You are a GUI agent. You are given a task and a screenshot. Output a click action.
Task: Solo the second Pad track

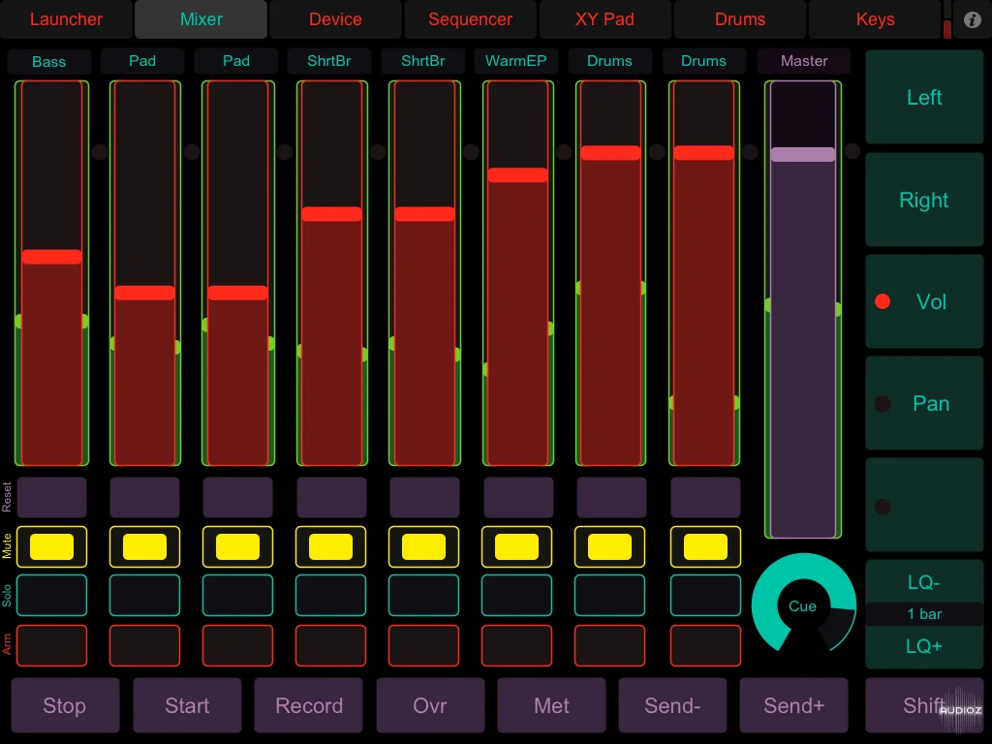[x=238, y=596]
